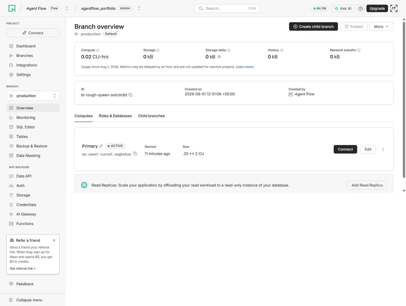Open Functions in the sidebar
Viewport: 406px width, 306px height.
point(33,224)
